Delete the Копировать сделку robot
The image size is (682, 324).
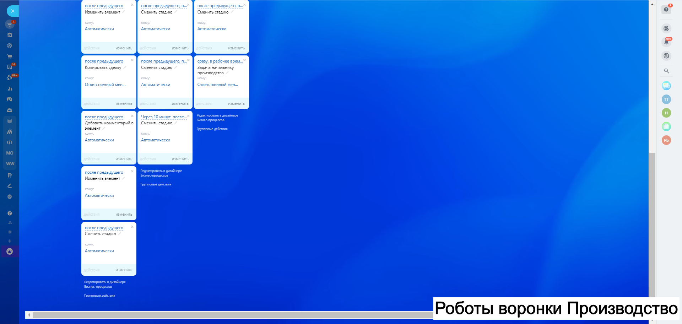click(132, 60)
